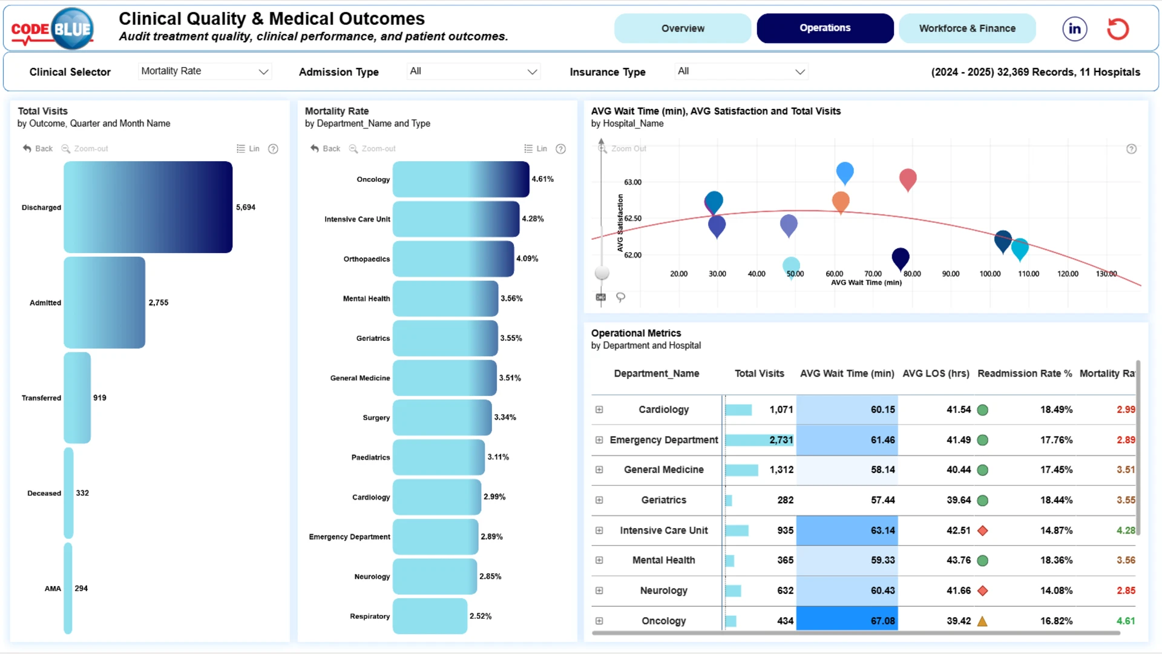The image size is (1162, 654).
Task: Open the LinkedIn profile icon
Action: tap(1074, 28)
